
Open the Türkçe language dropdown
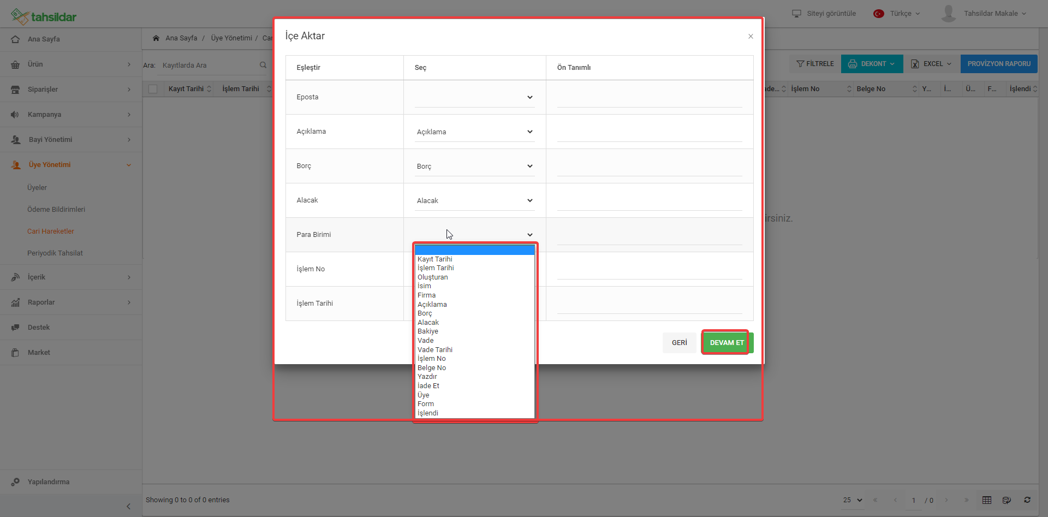(897, 14)
